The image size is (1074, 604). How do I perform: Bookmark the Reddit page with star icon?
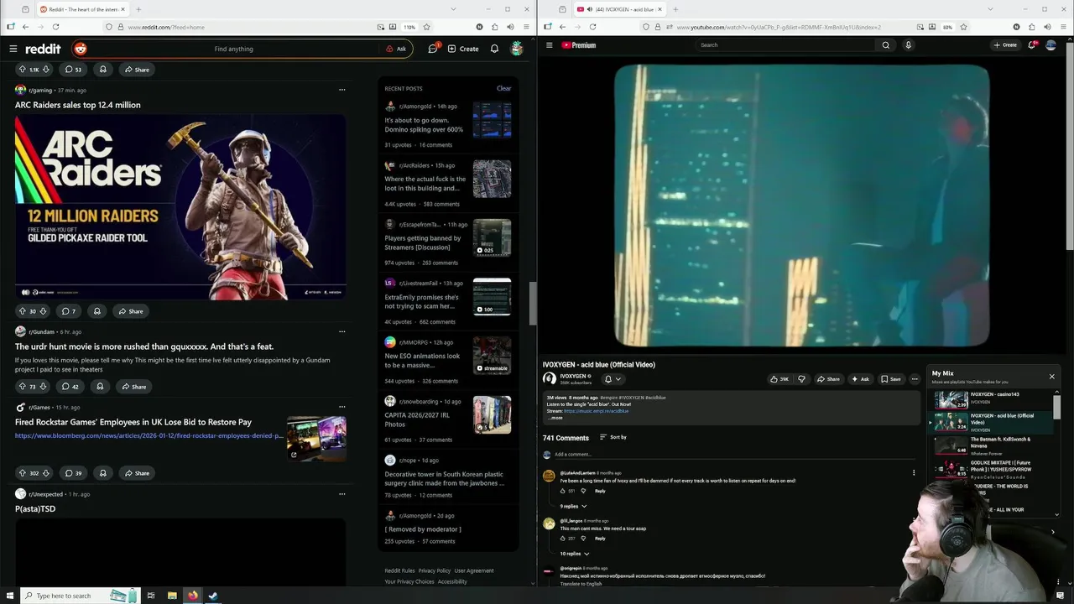coord(426,27)
